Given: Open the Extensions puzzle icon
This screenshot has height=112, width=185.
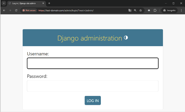Looking at the screenshot, I should (155, 10).
